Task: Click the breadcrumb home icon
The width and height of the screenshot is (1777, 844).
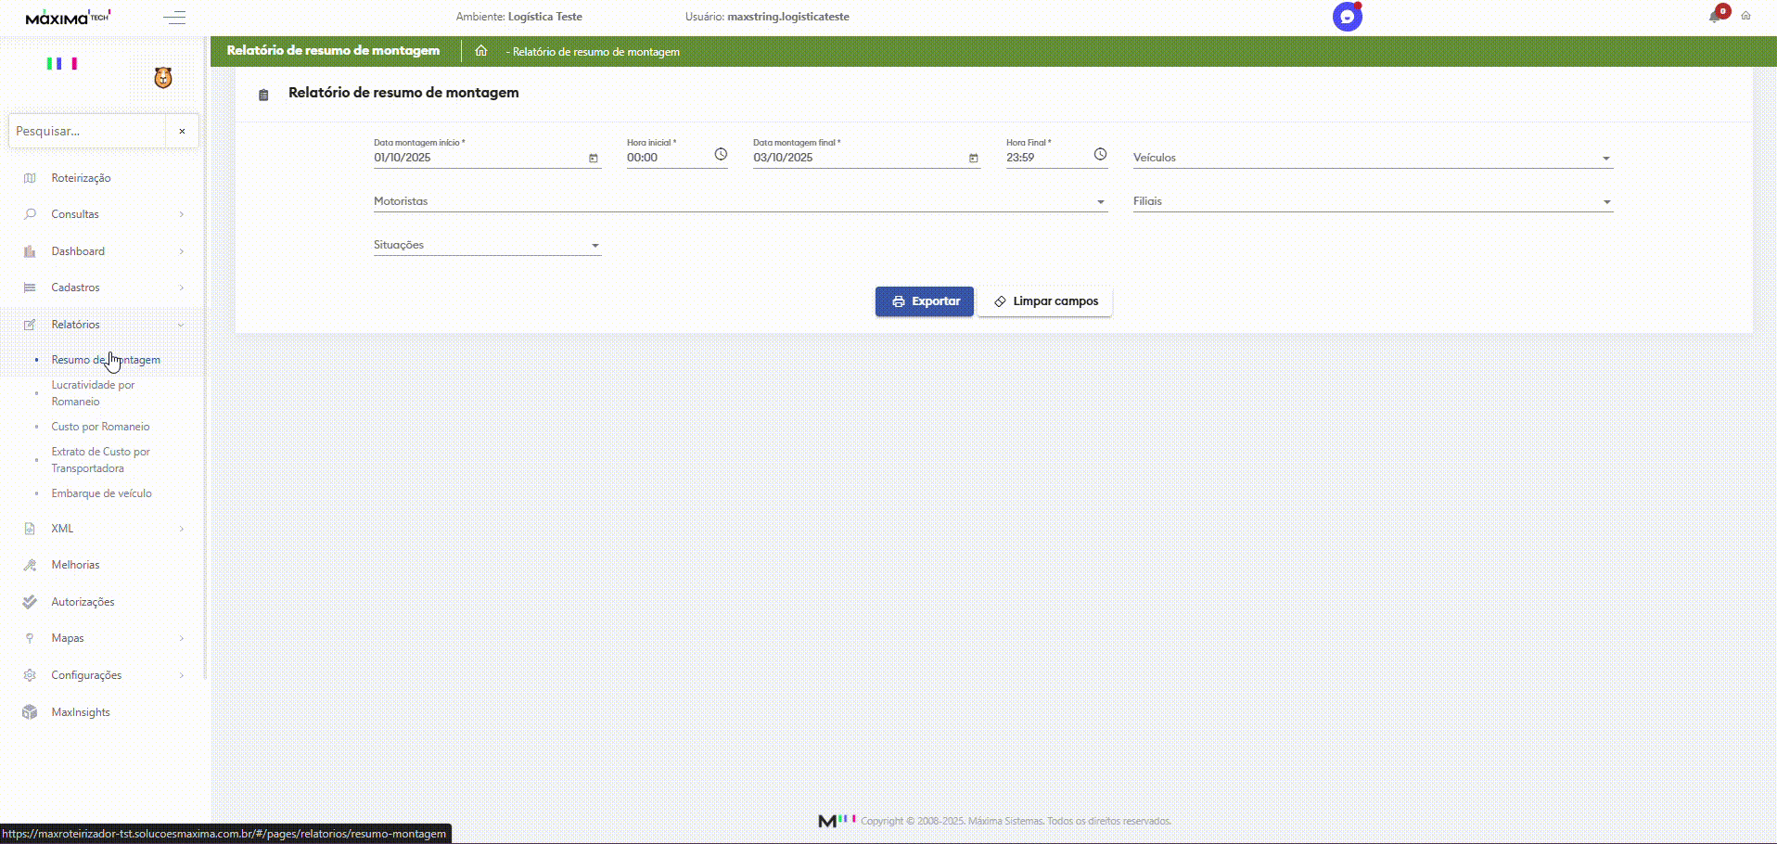Action: pyautogui.click(x=480, y=51)
